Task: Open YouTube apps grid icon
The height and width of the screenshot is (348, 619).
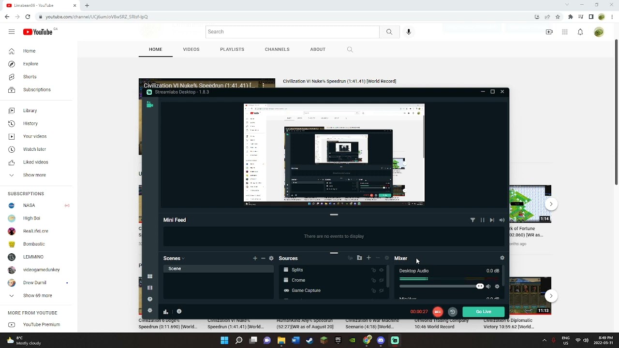Action: point(565,32)
